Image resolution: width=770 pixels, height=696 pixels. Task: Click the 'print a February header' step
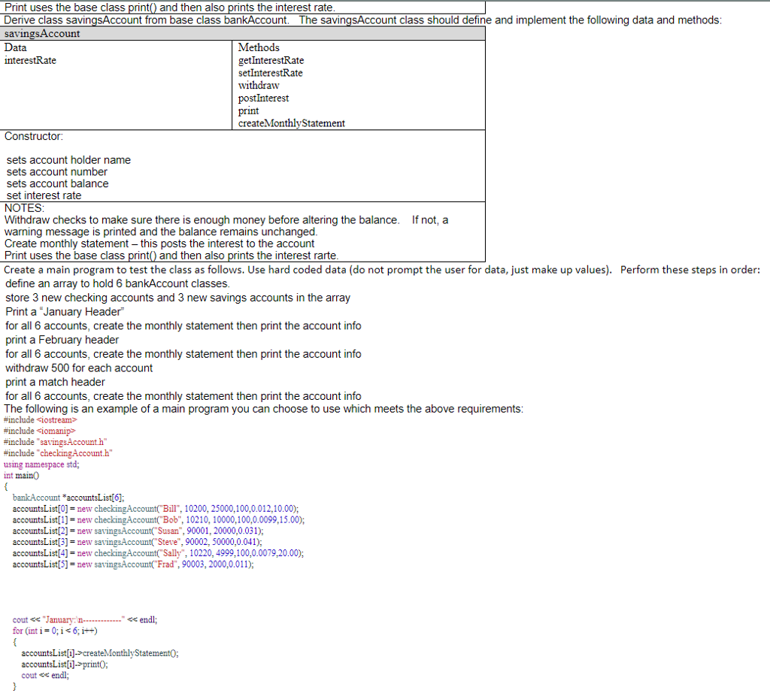click(x=62, y=340)
